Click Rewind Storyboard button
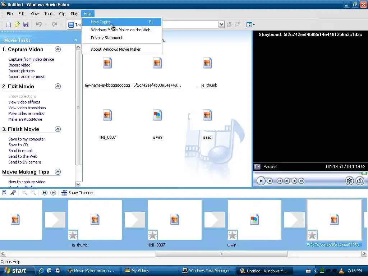The width and height of the screenshot is (368, 276). tap(44, 193)
